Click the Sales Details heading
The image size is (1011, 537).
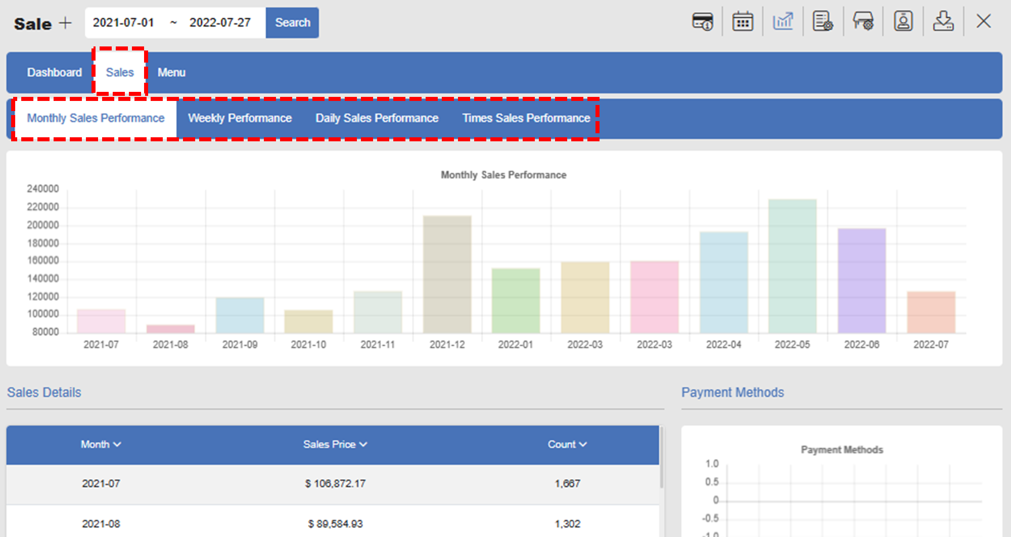(x=44, y=392)
